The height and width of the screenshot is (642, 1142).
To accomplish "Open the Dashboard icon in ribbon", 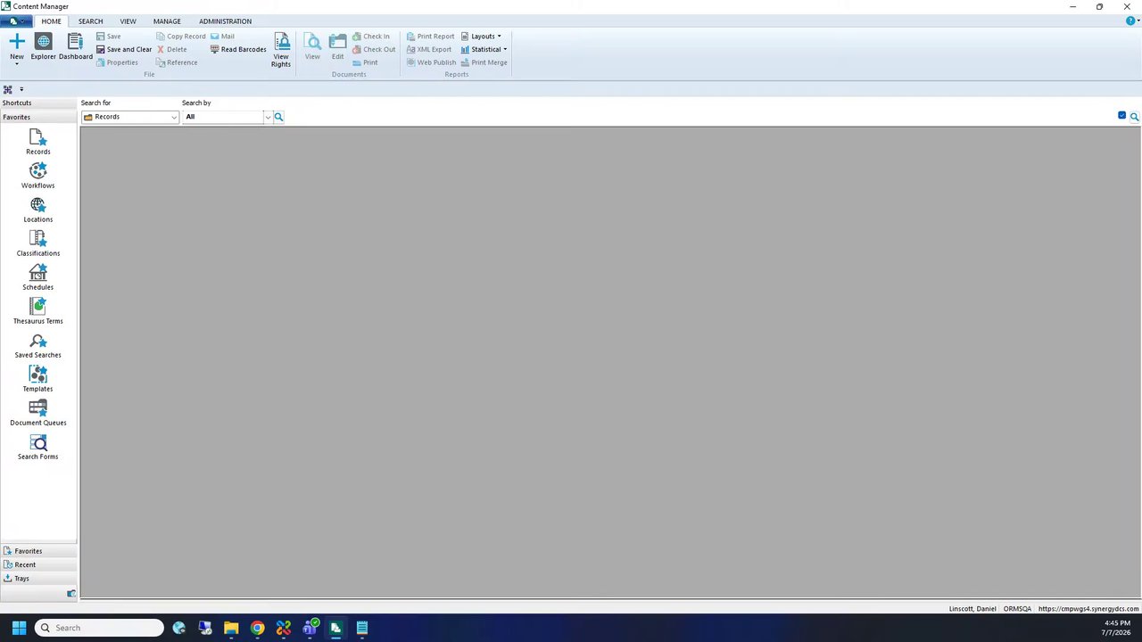I will pos(76,46).
